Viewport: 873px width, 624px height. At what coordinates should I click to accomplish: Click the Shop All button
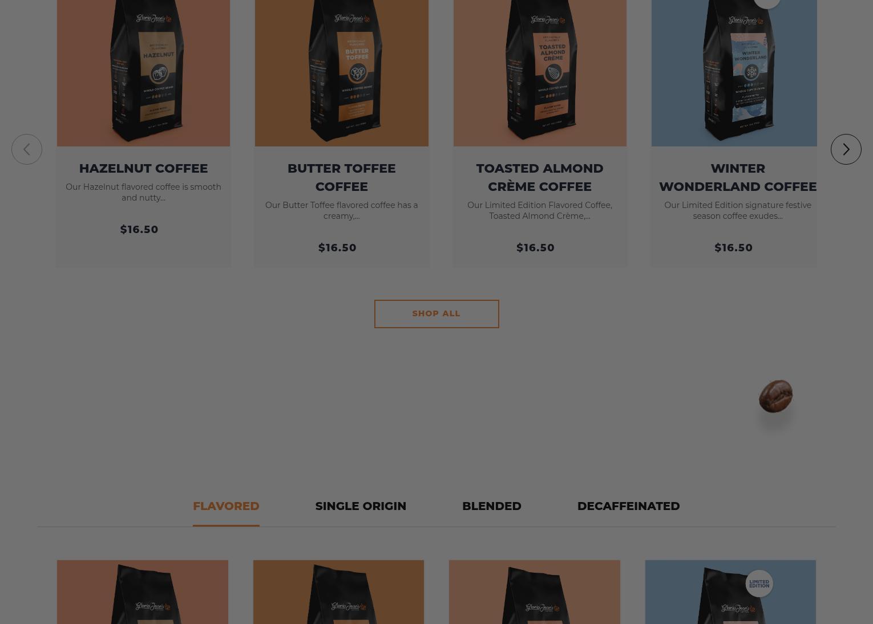point(436,314)
